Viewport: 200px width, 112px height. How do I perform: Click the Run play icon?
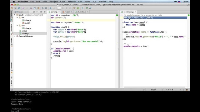click(x=63, y=8)
